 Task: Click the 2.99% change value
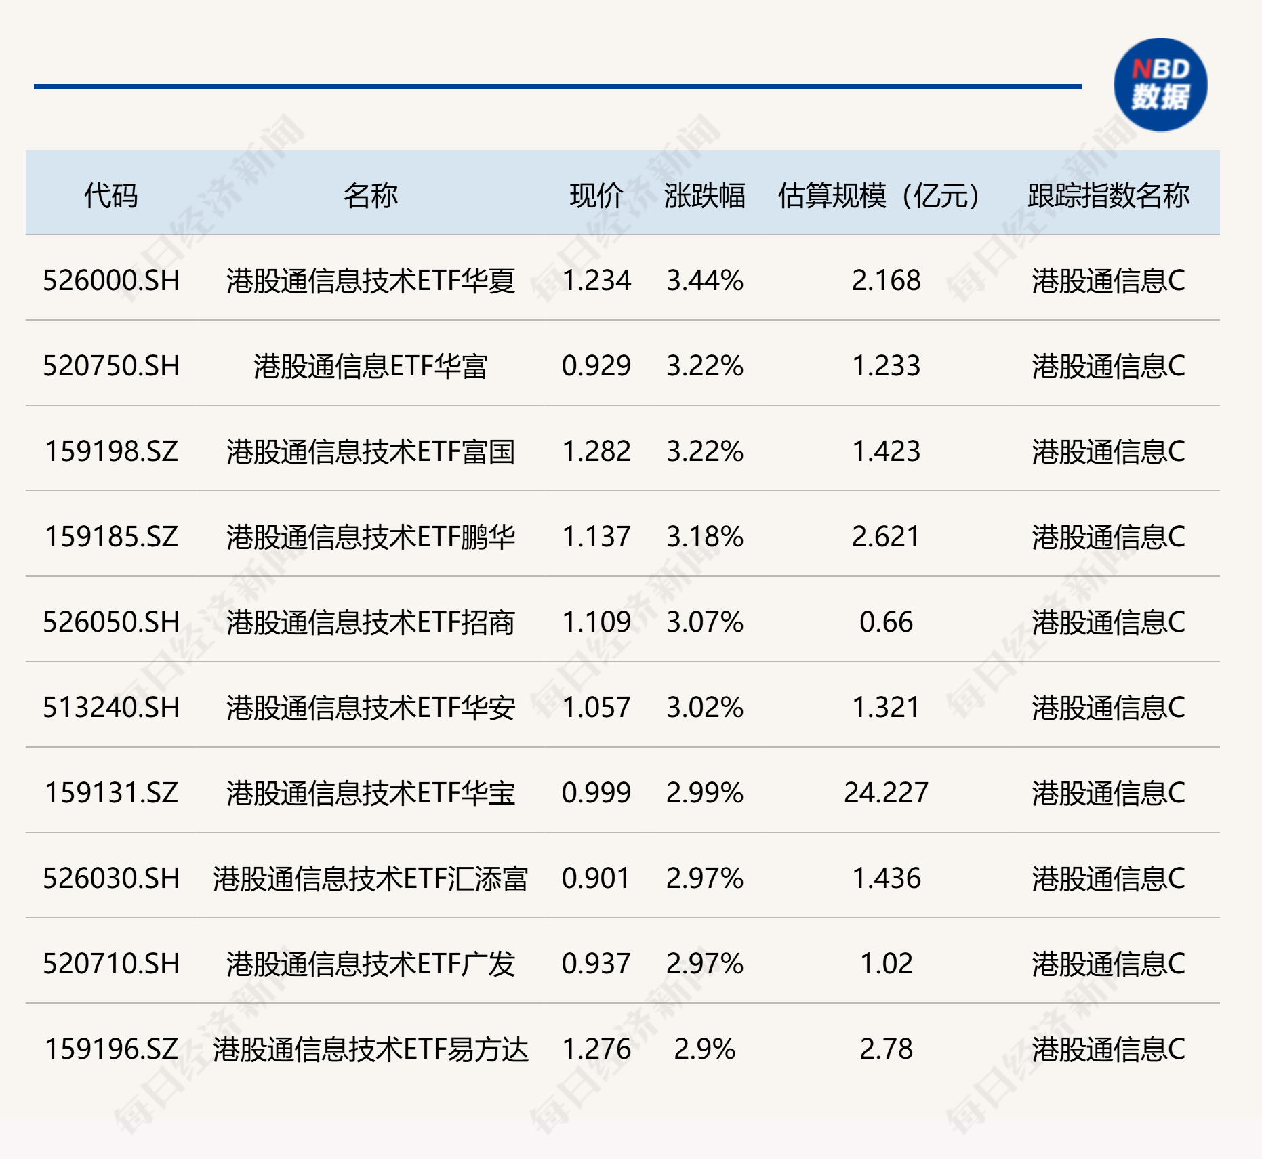tap(705, 793)
